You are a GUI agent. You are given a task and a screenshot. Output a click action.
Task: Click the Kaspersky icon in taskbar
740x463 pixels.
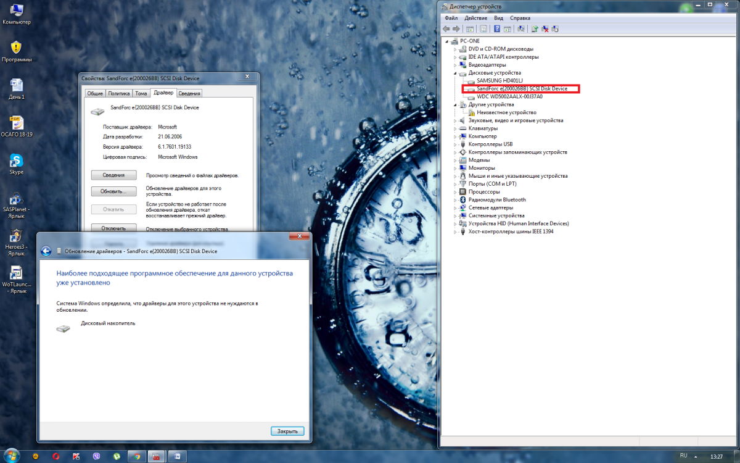tap(76, 457)
